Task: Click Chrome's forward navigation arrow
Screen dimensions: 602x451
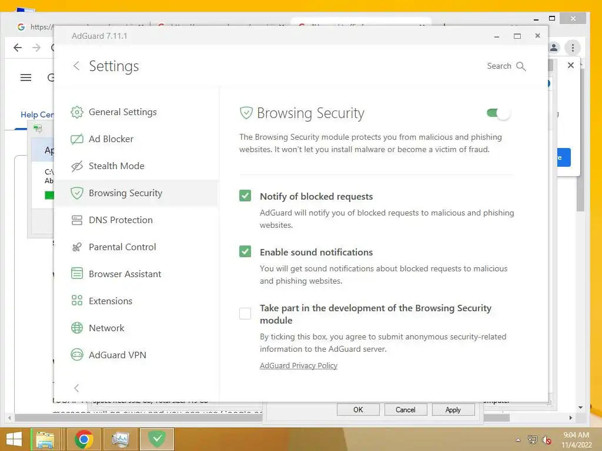Action: click(36, 48)
